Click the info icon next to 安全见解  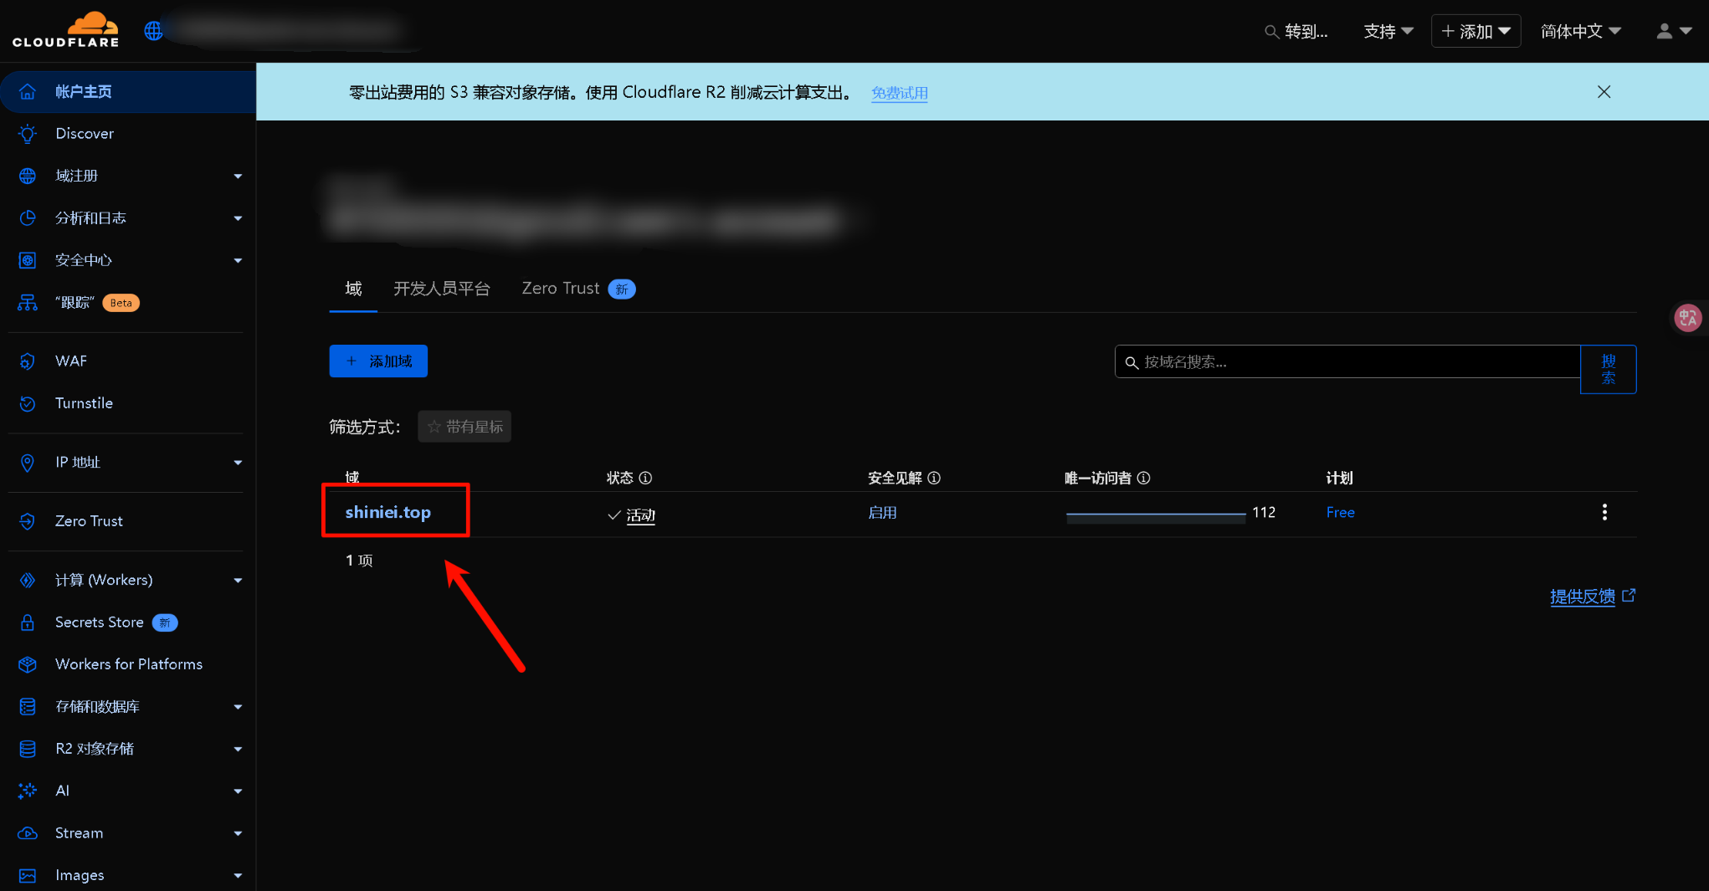[934, 478]
